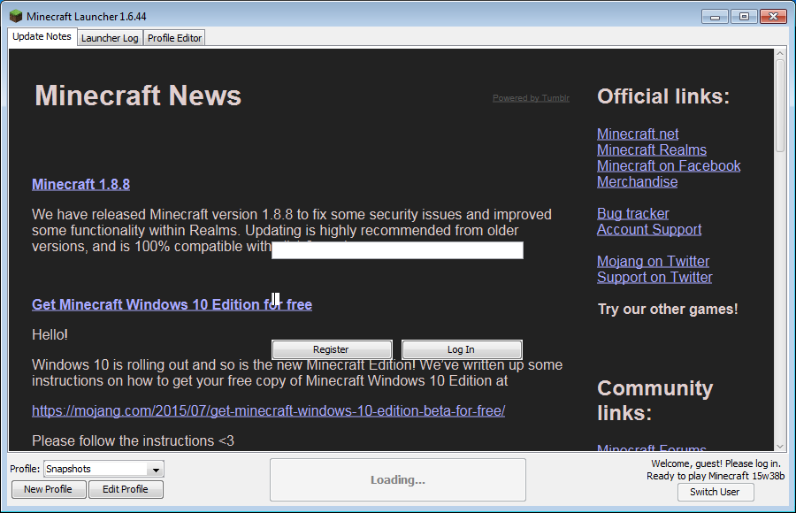The width and height of the screenshot is (796, 513).
Task: Open the Bug tracker link
Action: click(633, 213)
